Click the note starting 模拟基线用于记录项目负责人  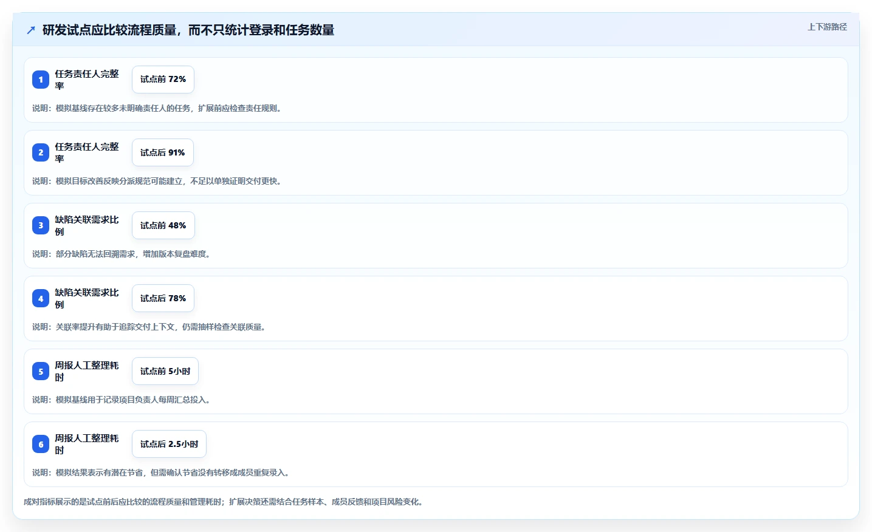pos(123,400)
